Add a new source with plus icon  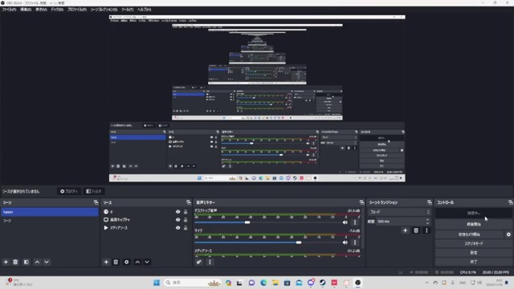point(106,263)
